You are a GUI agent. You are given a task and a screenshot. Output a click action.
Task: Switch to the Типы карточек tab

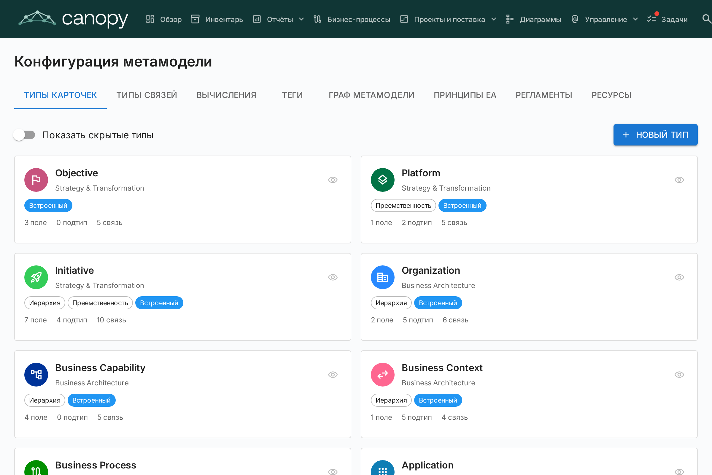pyautogui.click(x=61, y=95)
